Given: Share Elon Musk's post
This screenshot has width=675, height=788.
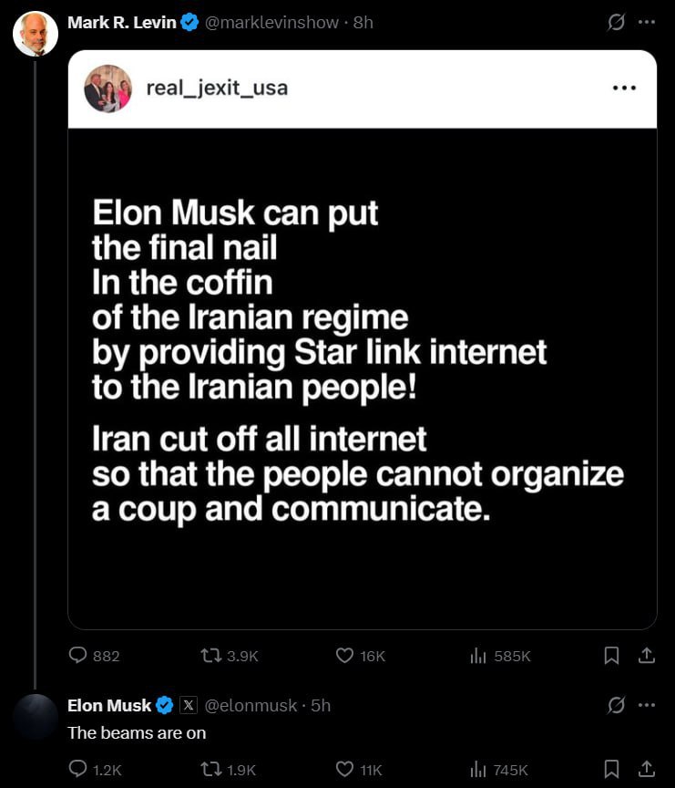Looking at the screenshot, I should [x=647, y=769].
